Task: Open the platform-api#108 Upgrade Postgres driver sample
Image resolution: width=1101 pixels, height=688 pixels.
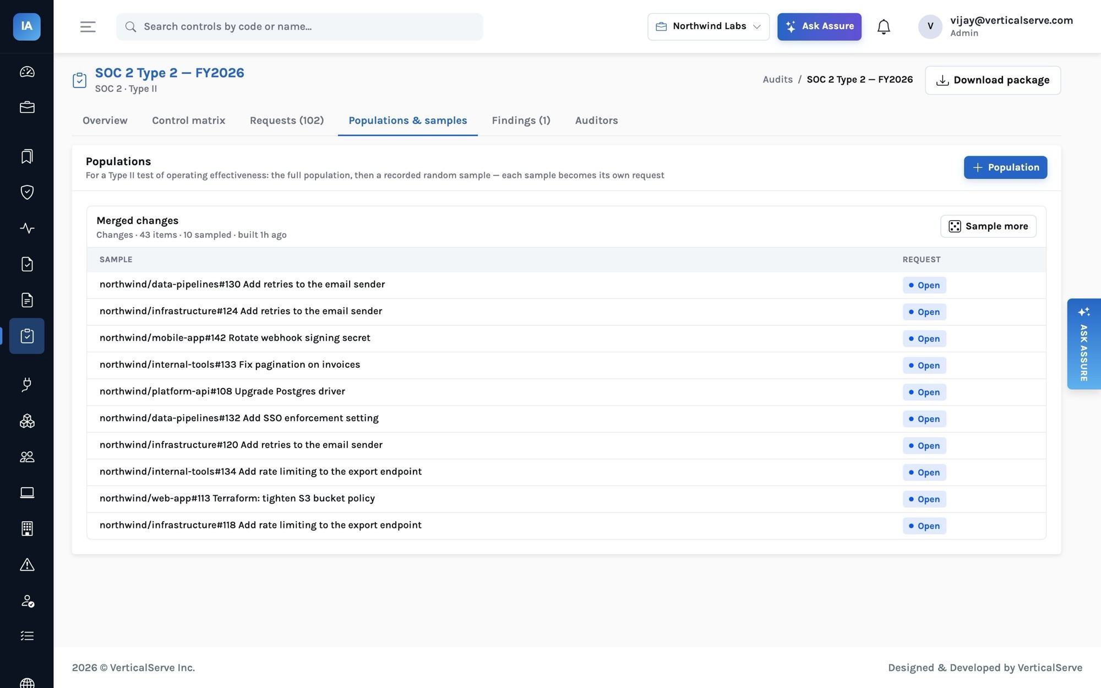Action: 222,391
